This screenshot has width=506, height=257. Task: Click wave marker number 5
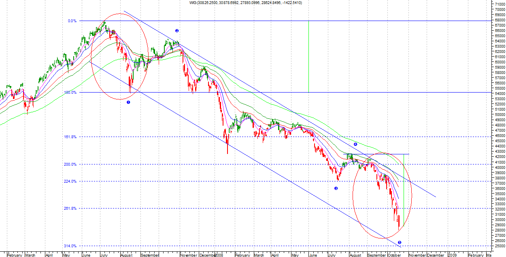(400, 242)
